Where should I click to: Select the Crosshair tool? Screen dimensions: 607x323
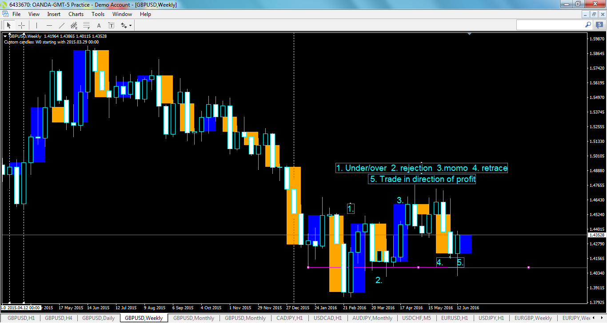coord(21,25)
